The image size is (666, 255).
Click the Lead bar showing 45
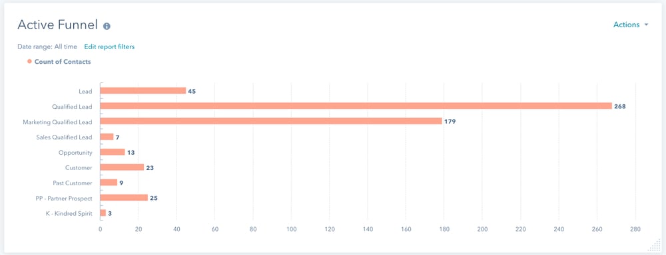143,91
